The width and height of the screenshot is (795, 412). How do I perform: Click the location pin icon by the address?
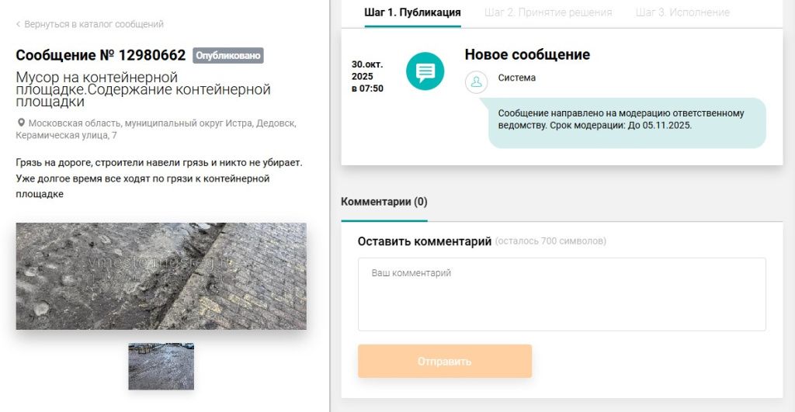coord(20,123)
